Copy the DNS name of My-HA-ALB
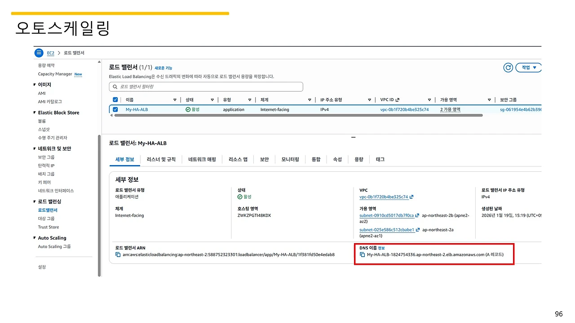This screenshot has width=575, height=323. (363, 255)
